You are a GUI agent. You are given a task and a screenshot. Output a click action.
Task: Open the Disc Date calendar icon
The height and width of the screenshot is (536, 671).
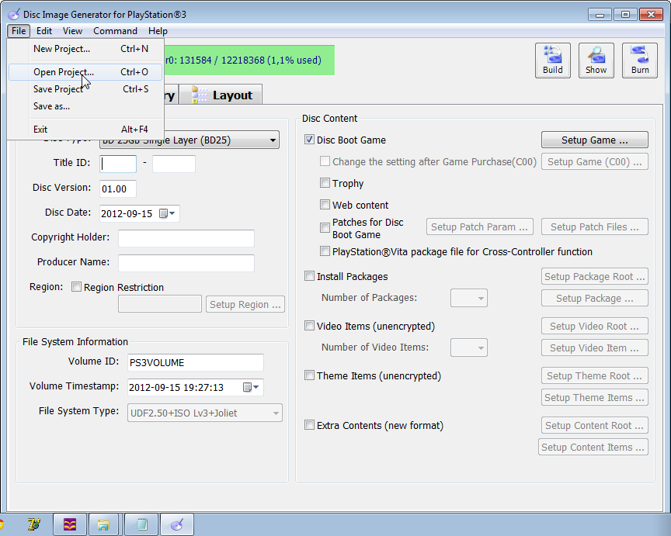(163, 213)
